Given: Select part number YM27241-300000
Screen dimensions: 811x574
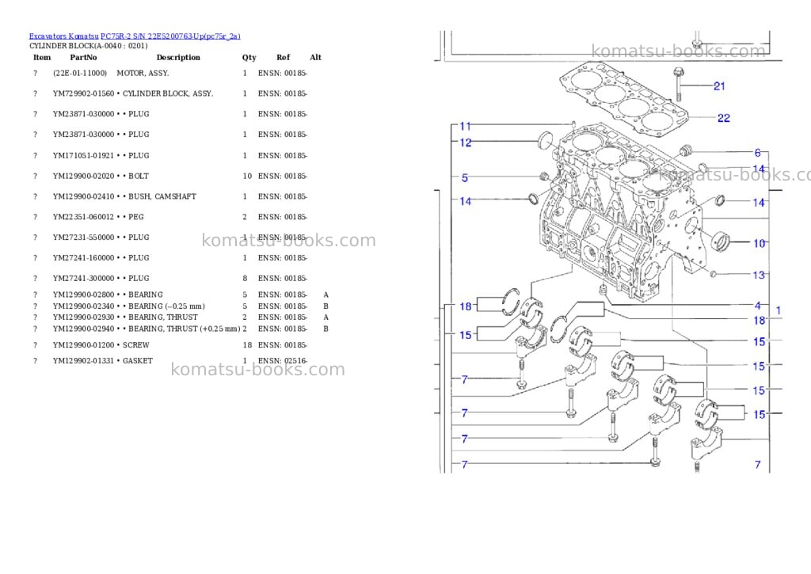Looking at the screenshot, I should (x=83, y=278).
